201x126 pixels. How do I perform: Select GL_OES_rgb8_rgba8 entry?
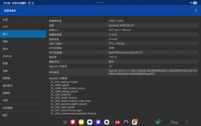pyautogui.click(x=63, y=107)
